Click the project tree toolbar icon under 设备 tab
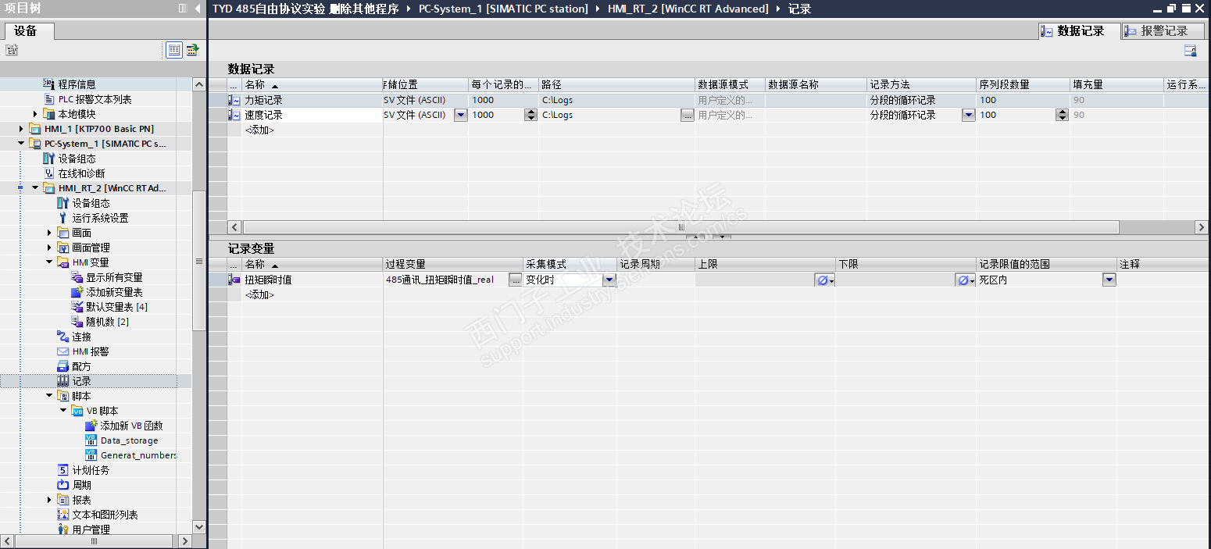Screen dimensions: 1211x549 pos(11,50)
